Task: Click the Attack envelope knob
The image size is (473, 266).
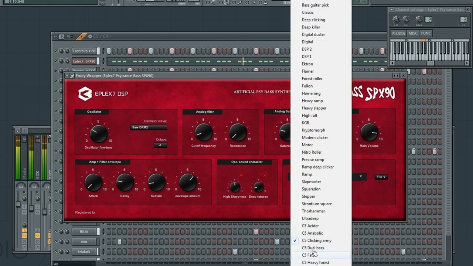Action: [x=93, y=183]
